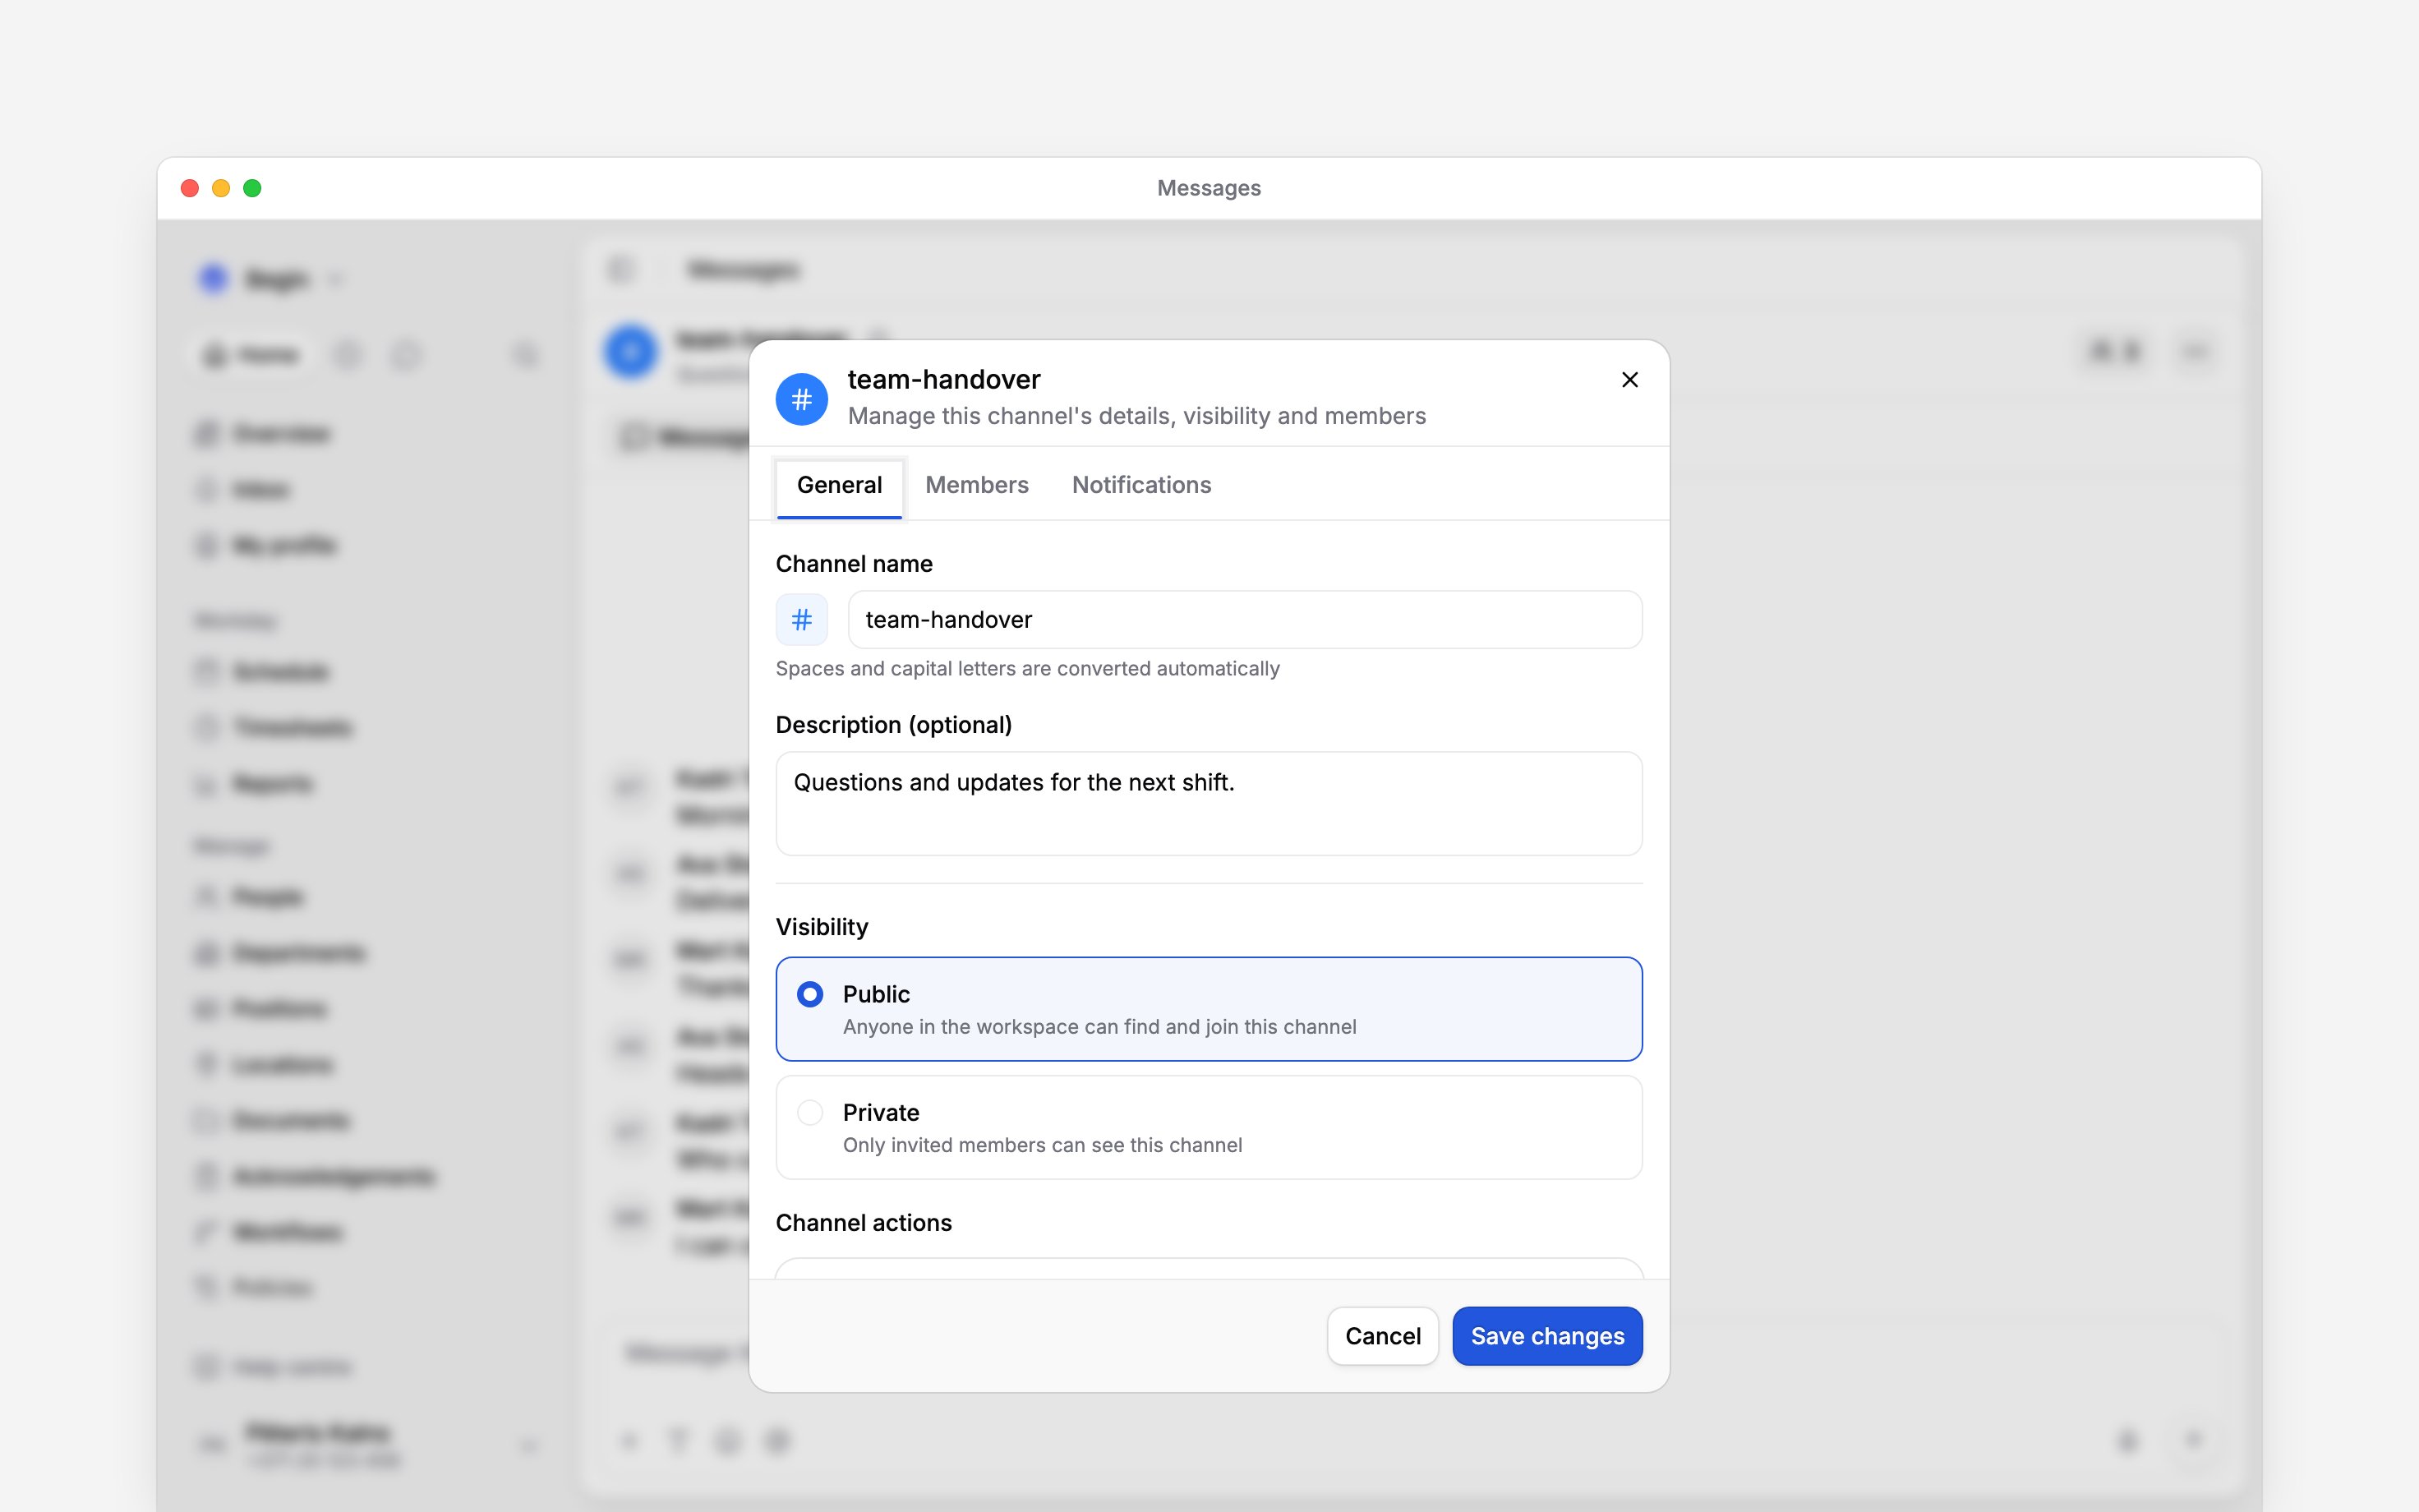2419x1512 pixels.
Task: Click the blue hash channel avatar icon
Action: tap(802, 400)
